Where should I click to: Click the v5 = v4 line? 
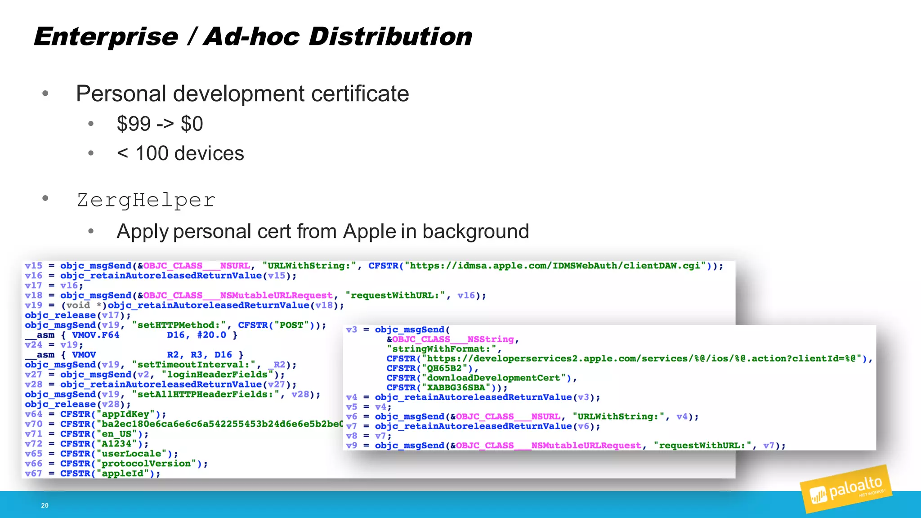pos(369,407)
